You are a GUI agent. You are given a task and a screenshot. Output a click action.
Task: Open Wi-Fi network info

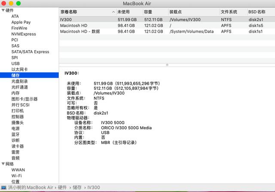click(x=16, y=176)
